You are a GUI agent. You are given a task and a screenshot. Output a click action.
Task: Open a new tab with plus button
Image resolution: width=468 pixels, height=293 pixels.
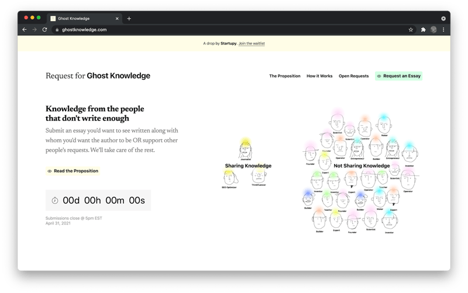[129, 19]
